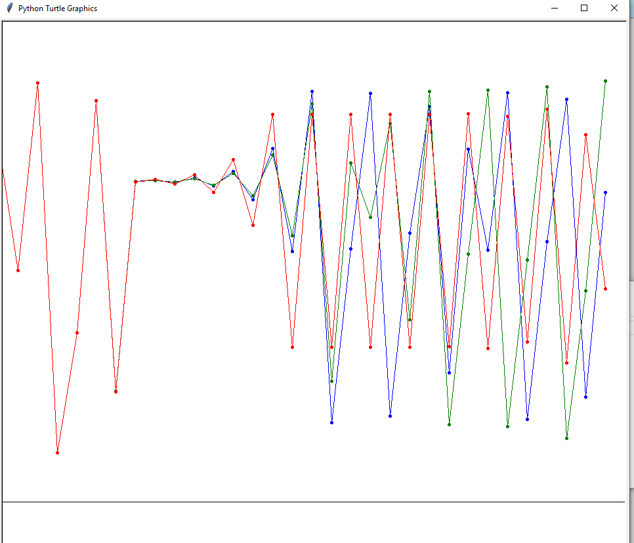Click the blank area below the horizontal line
Viewport: 634px width, 543px height.
[314, 523]
